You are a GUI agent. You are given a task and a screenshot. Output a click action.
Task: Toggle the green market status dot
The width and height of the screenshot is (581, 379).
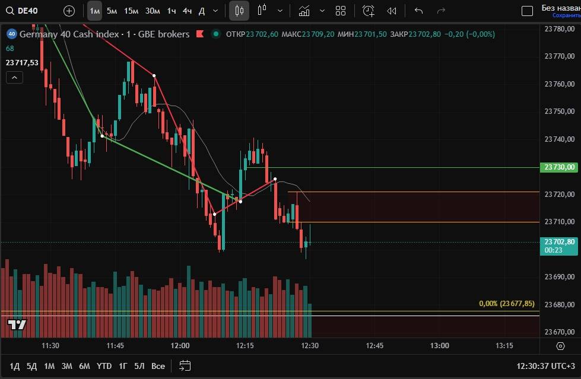(215, 34)
